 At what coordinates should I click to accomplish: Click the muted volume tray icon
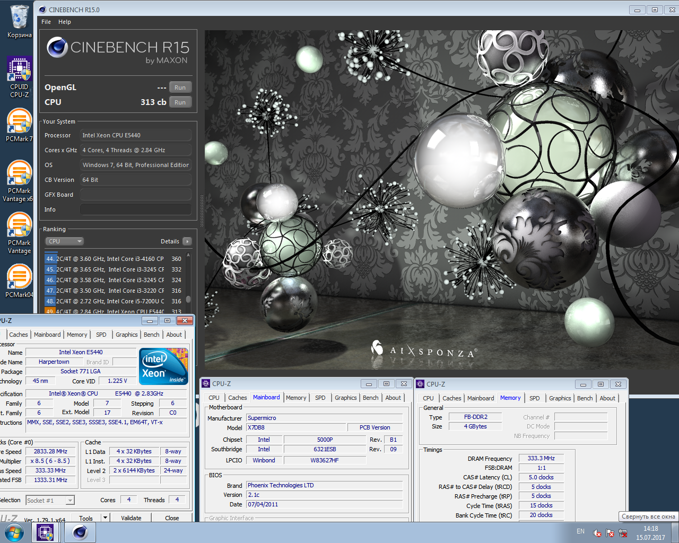point(597,533)
